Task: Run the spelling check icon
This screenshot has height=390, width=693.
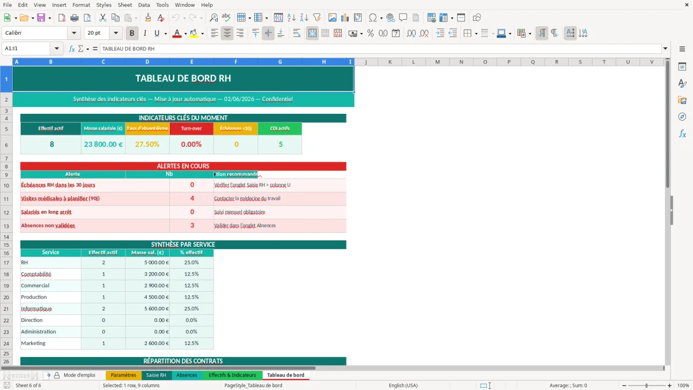Action: click(x=226, y=18)
